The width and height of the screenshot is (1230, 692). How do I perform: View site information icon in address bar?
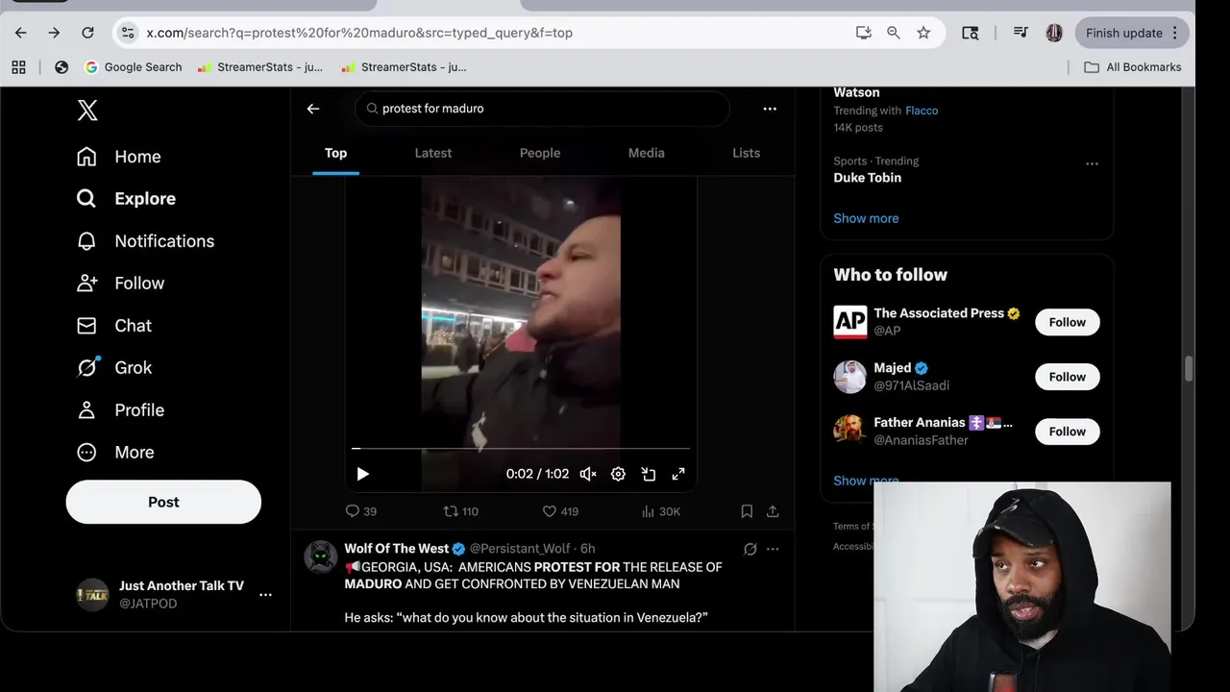pyautogui.click(x=128, y=33)
